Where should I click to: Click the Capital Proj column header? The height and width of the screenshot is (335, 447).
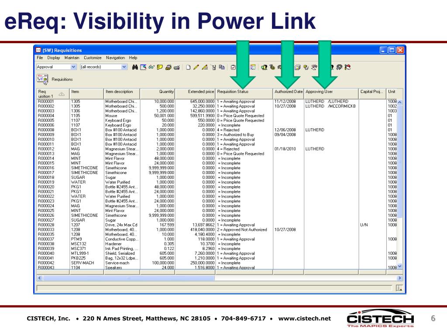[x=372, y=94]
